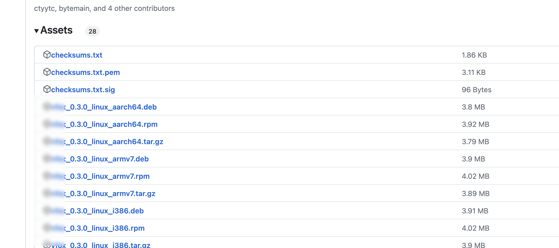Download the checksums.txt.sig asset
The height and width of the screenshot is (248, 559).
[x=83, y=90]
